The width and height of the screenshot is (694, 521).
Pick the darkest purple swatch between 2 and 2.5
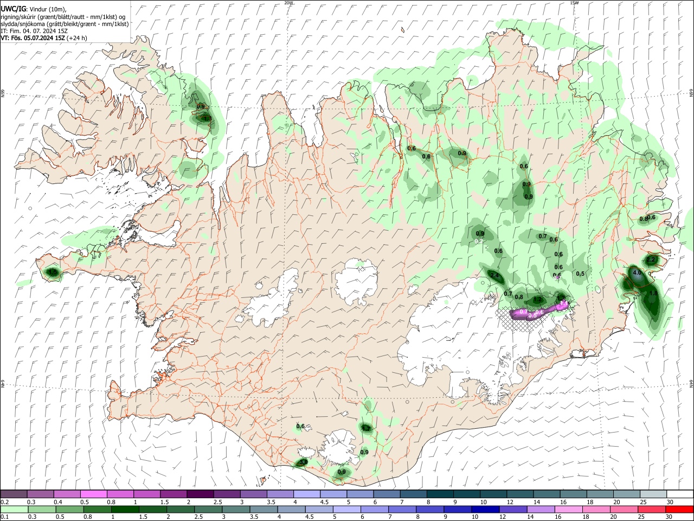[x=200, y=494]
